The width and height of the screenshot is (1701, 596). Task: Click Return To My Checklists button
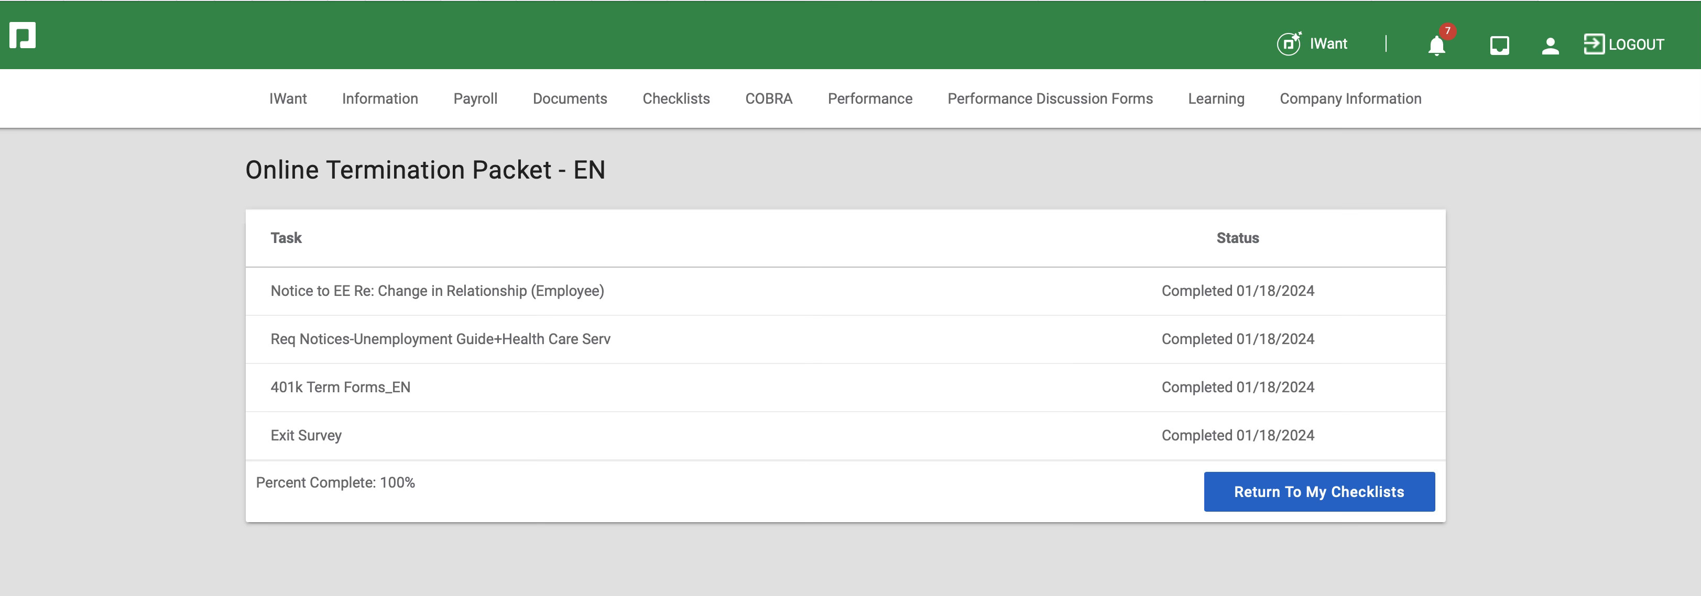pos(1318,491)
